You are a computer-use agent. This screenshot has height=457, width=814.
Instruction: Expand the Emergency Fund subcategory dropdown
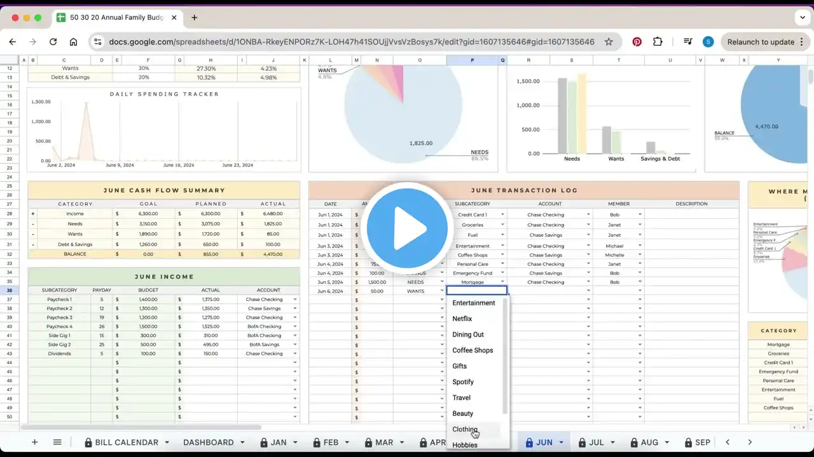pyautogui.click(x=502, y=273)
